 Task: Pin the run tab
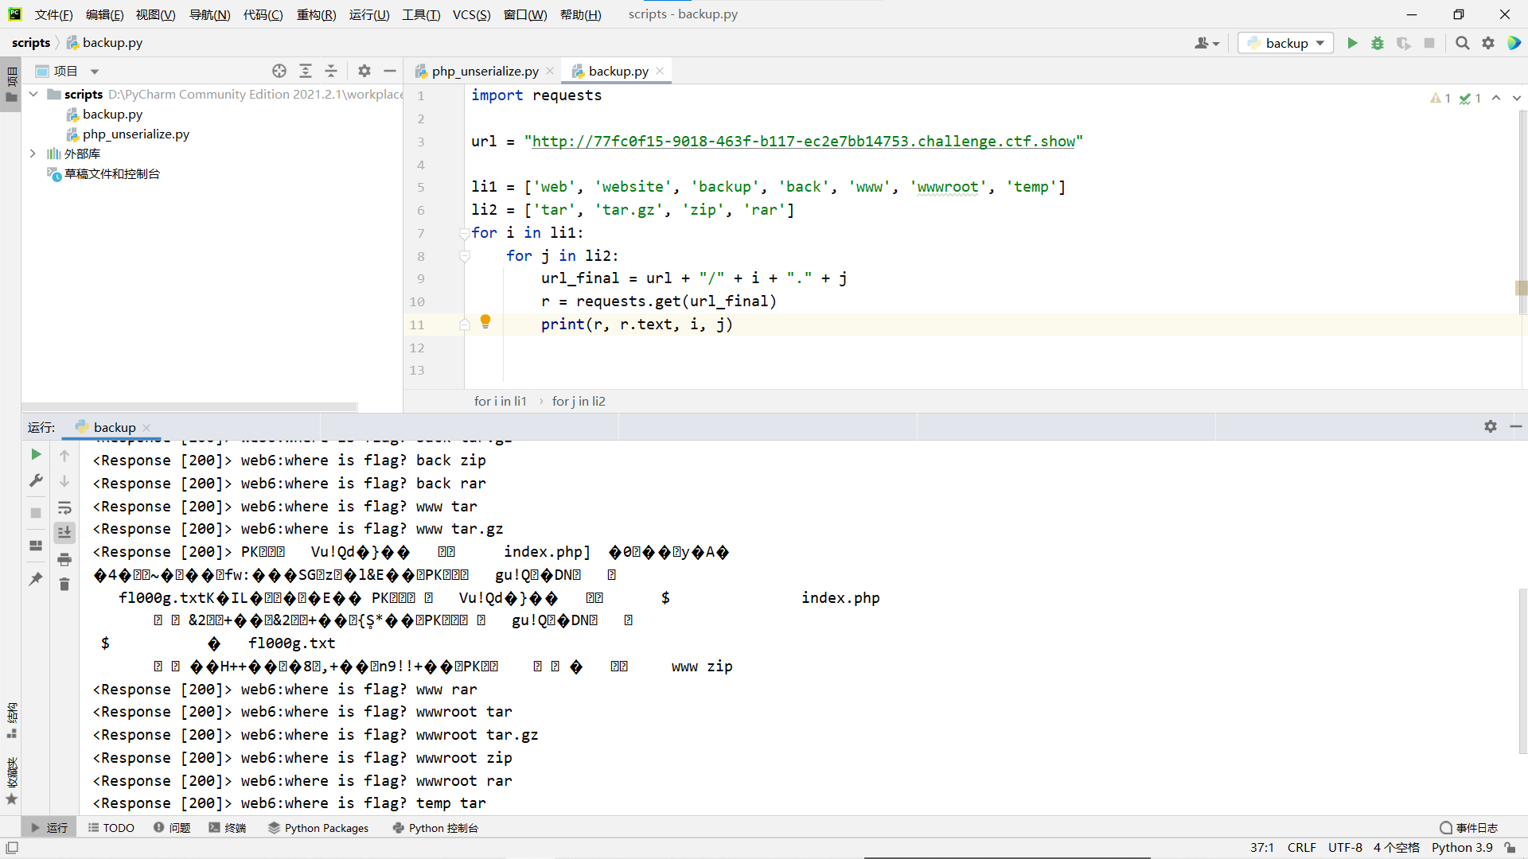click(36, 579)
